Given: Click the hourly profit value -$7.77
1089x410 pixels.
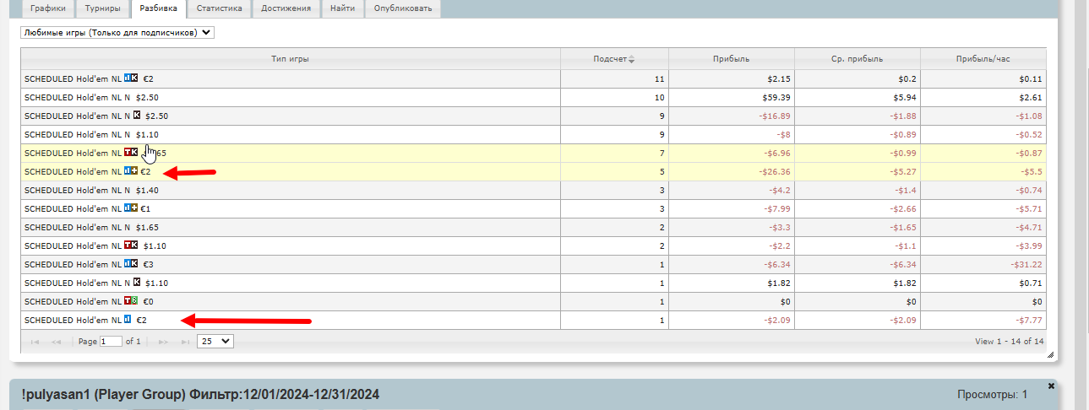Looking at the screenshot, I should tap(1028, 320).
